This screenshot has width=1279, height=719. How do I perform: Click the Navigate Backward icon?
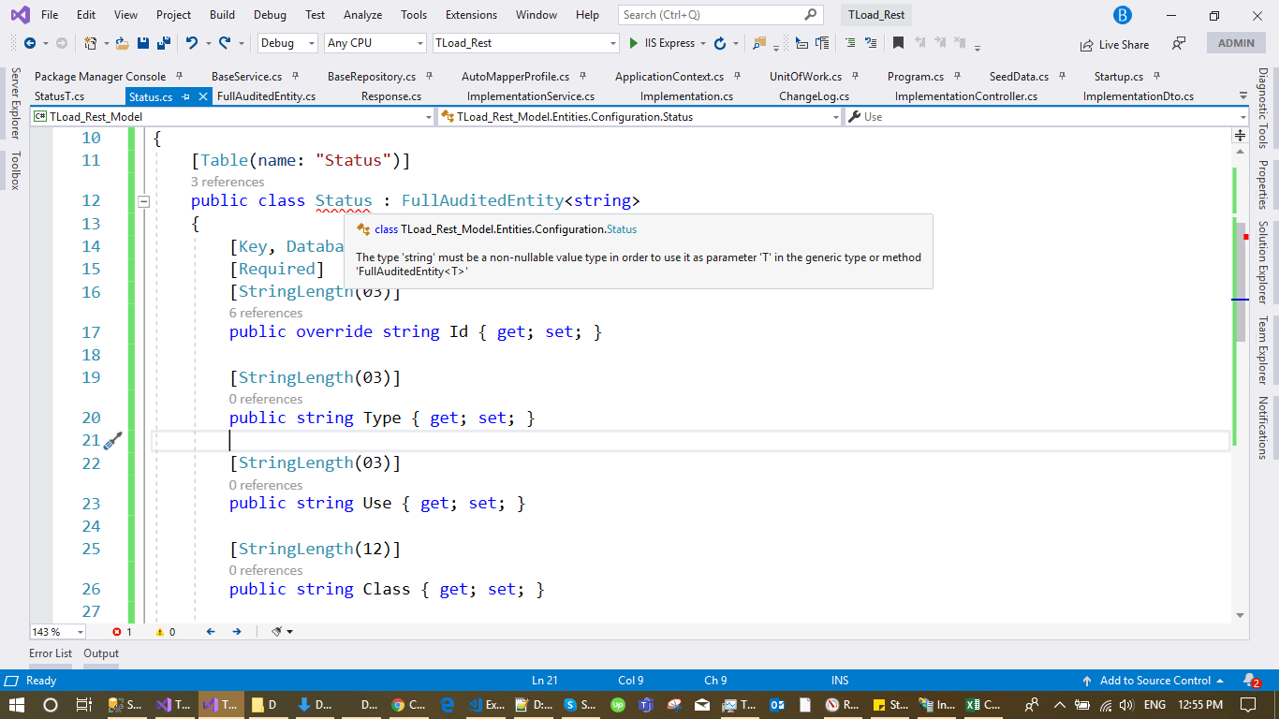pyautogui.click(x=30, y=43)
